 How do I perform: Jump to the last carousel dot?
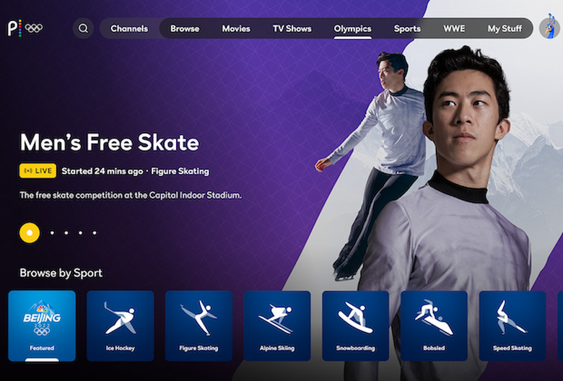(95, 232)
